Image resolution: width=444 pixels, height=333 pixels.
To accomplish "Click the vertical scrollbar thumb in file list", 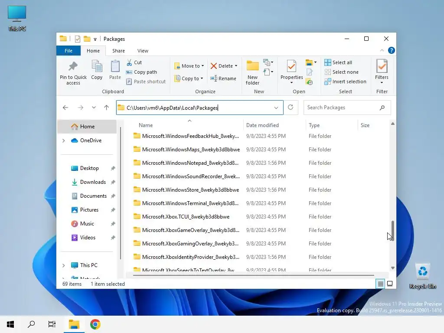I will [x=393, y=230].
